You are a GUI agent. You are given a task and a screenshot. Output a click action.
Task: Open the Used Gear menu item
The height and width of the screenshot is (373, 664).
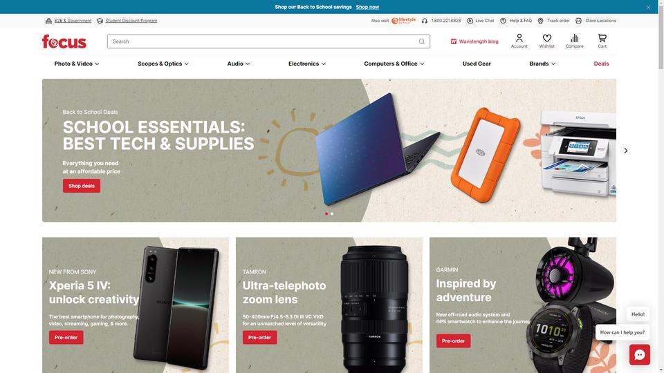[477, 64]
